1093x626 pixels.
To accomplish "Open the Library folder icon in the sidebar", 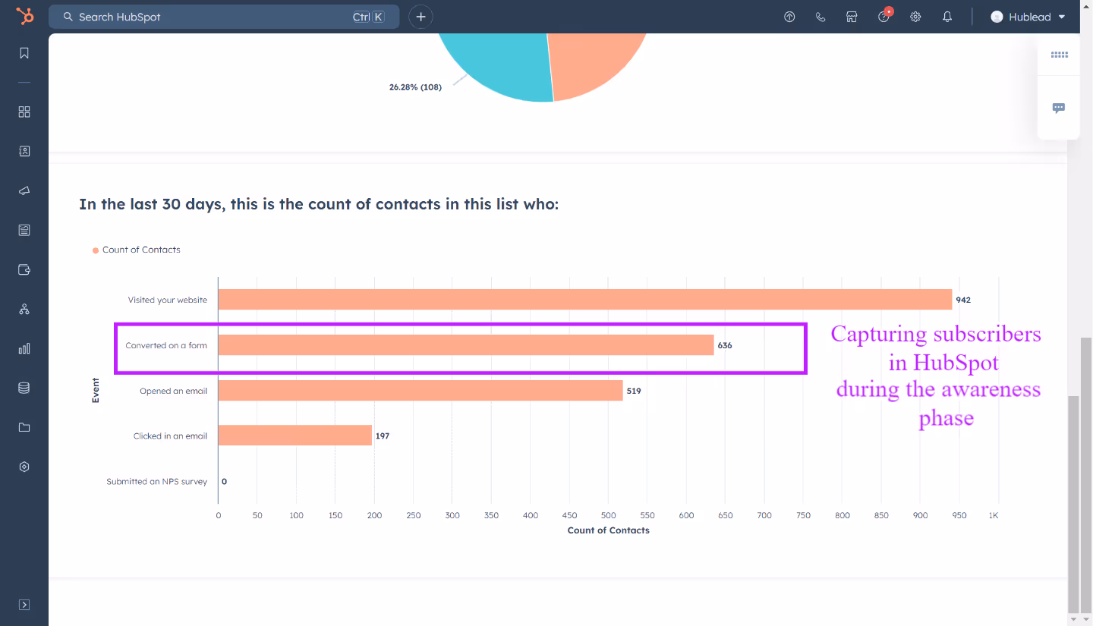I will click(24, 427).
